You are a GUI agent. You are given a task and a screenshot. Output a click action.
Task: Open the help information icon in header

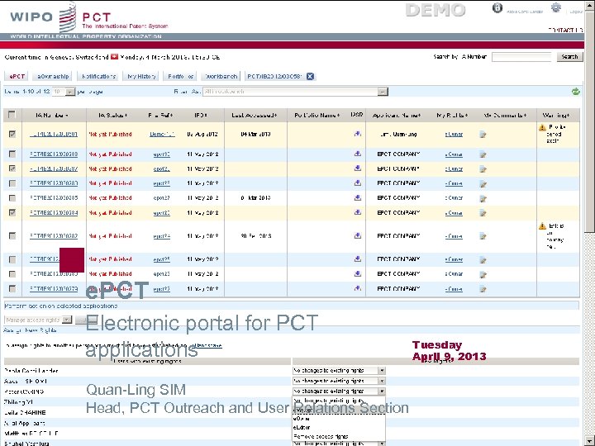coord(497,8)
